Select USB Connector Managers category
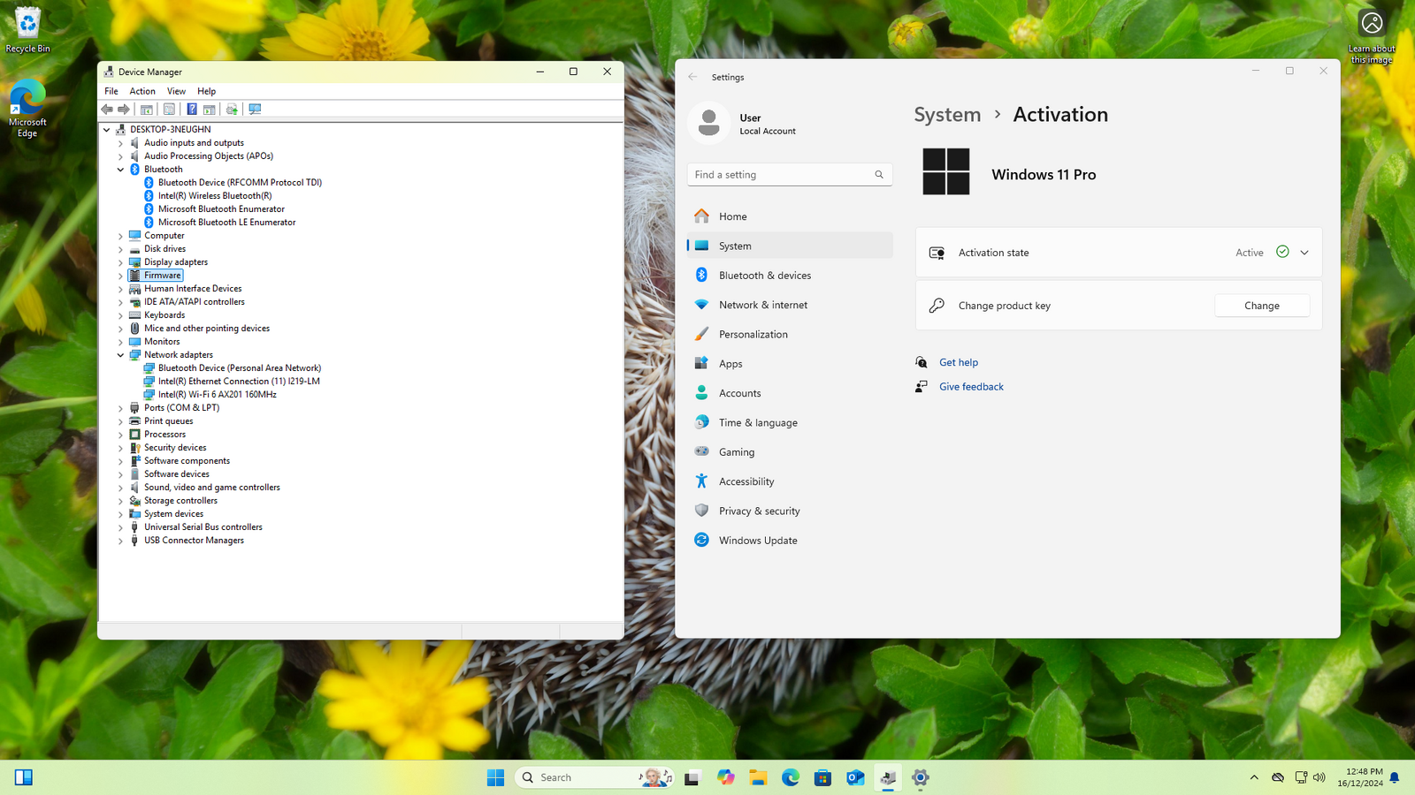The width and height of the screenshot is (1415, 795). [194, 541]
